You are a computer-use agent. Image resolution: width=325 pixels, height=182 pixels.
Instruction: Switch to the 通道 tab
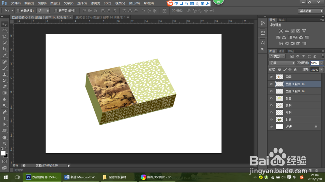click(281, 51)
